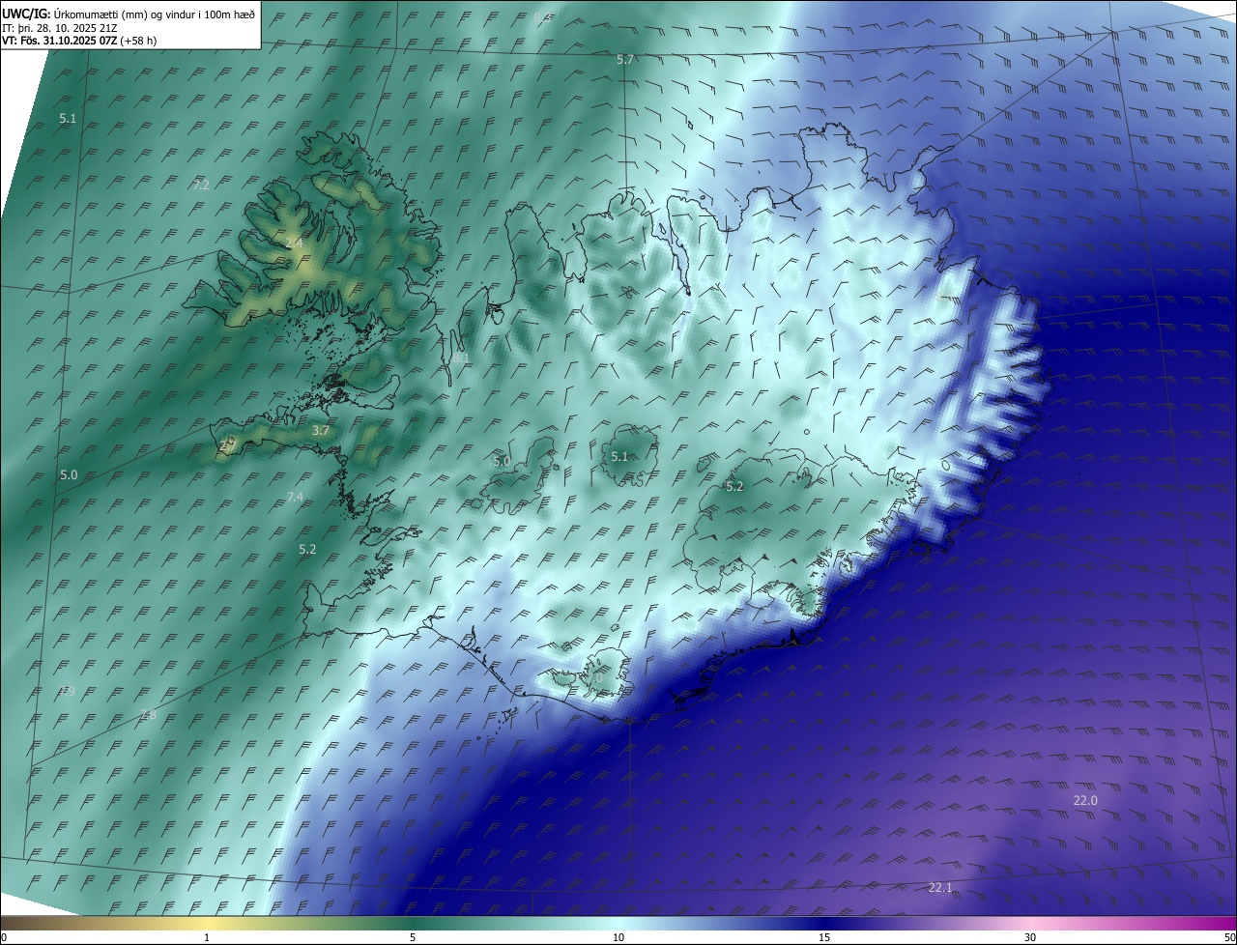Screen dimensions: 1237x945
Task: Click the colorbar tick label 0
Action: point(4,937)
